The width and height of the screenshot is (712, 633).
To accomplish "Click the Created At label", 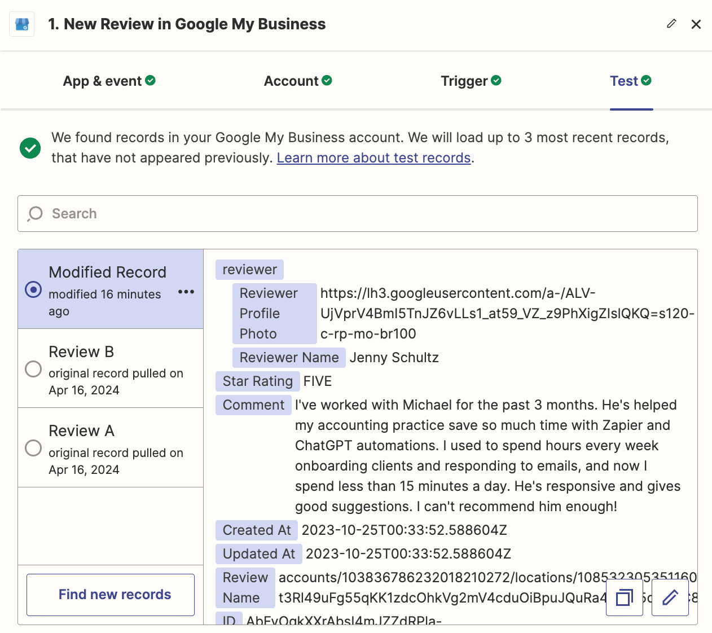I will (257, 530).
